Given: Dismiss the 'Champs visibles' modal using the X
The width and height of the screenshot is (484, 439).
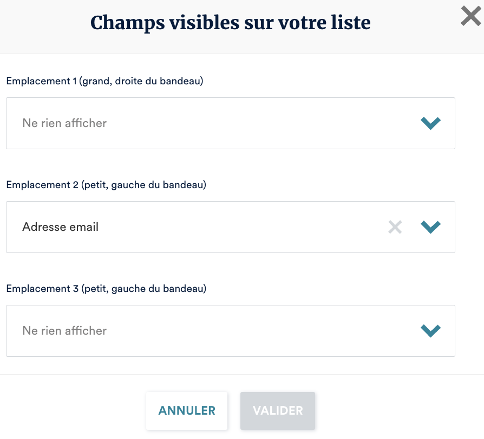Looking at the screenshot, I should (x=470, y=16).
